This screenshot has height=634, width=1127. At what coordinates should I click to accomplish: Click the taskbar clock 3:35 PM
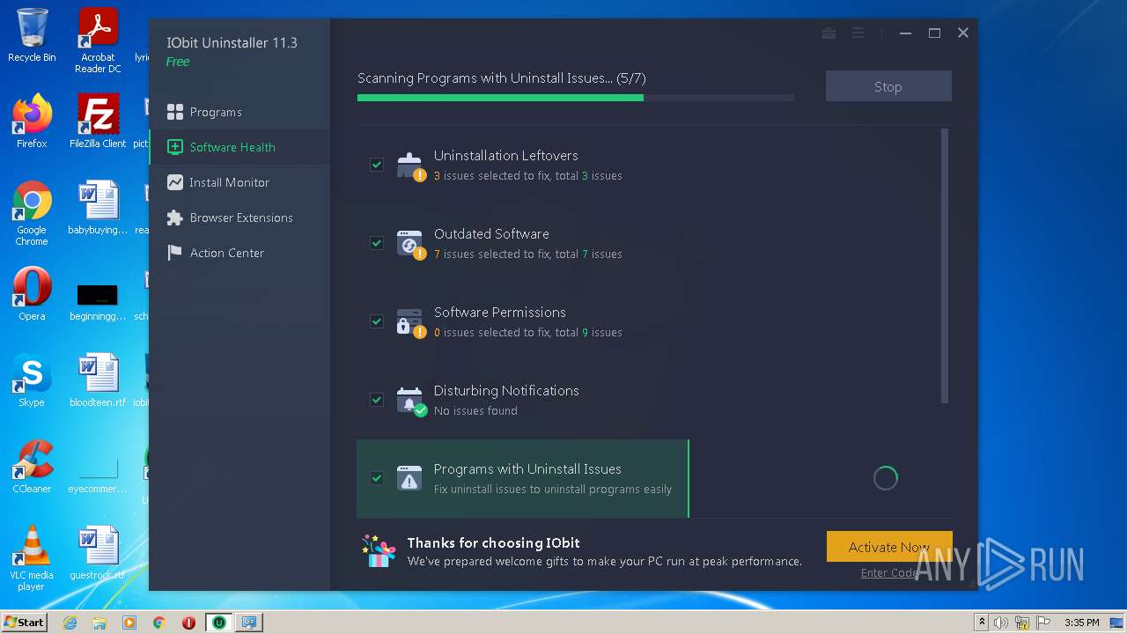1081,623
